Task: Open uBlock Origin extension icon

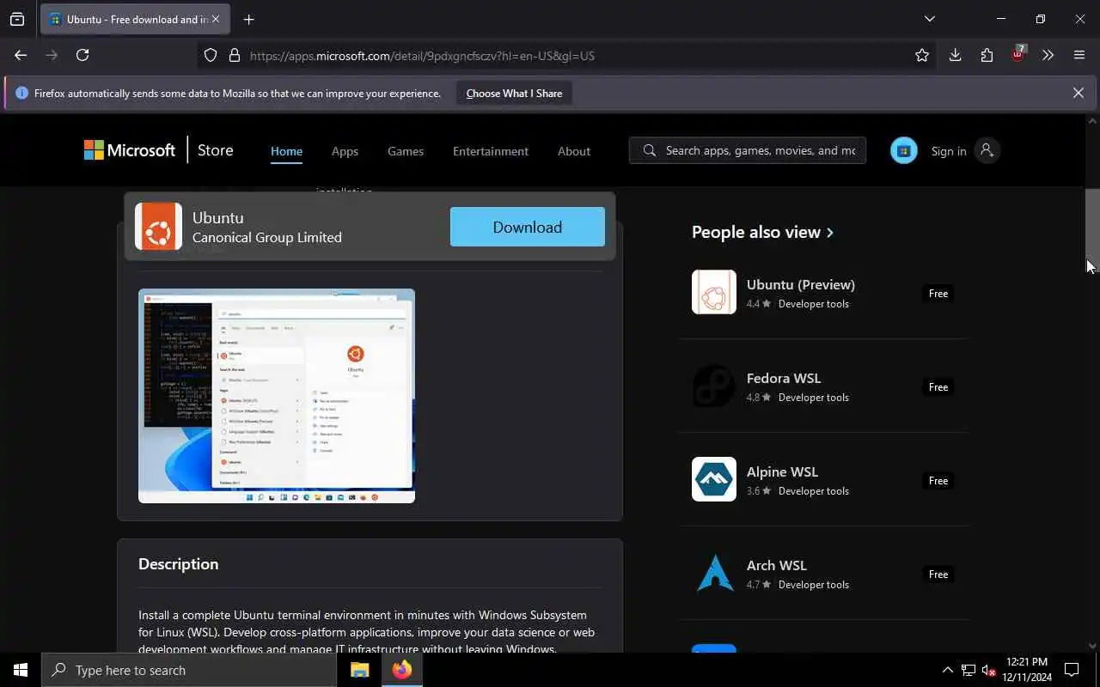Action: tap(1018, 53)
